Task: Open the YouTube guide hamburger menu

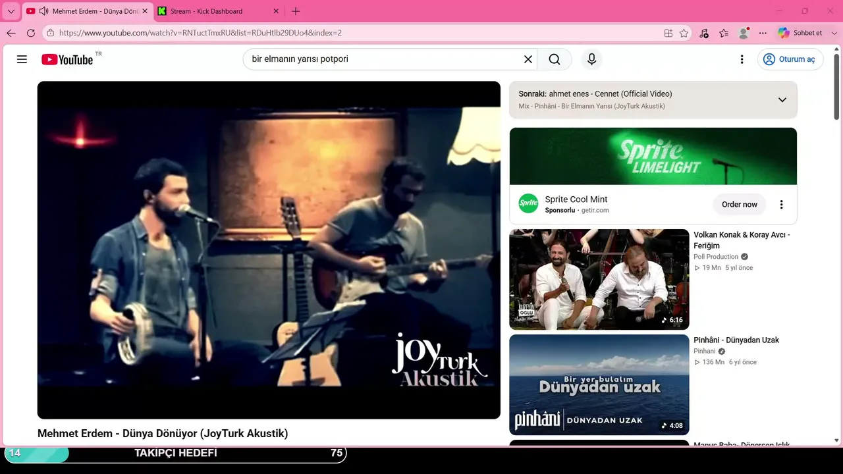Action: [22, 59]
